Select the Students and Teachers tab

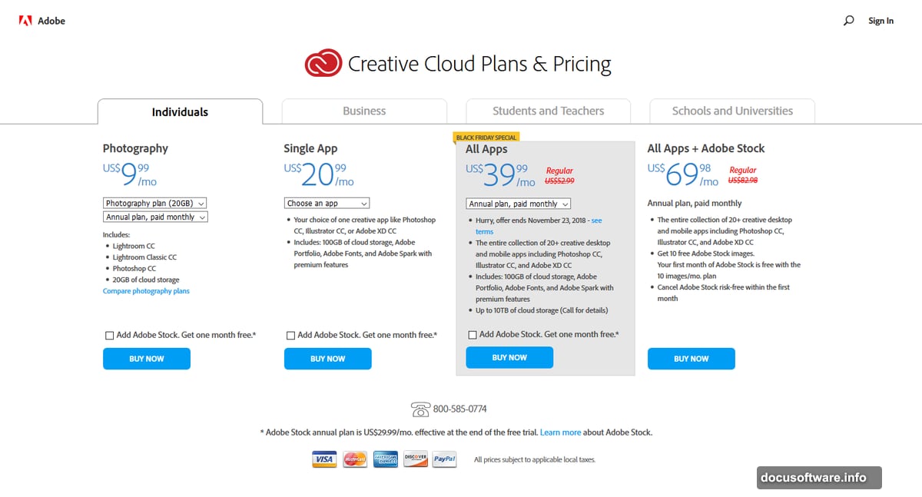(548, 111)
